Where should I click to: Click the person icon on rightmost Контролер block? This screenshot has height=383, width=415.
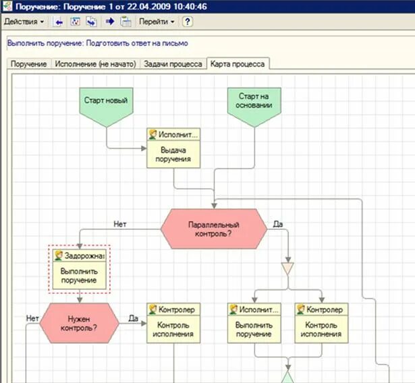(x=301, y=310)
